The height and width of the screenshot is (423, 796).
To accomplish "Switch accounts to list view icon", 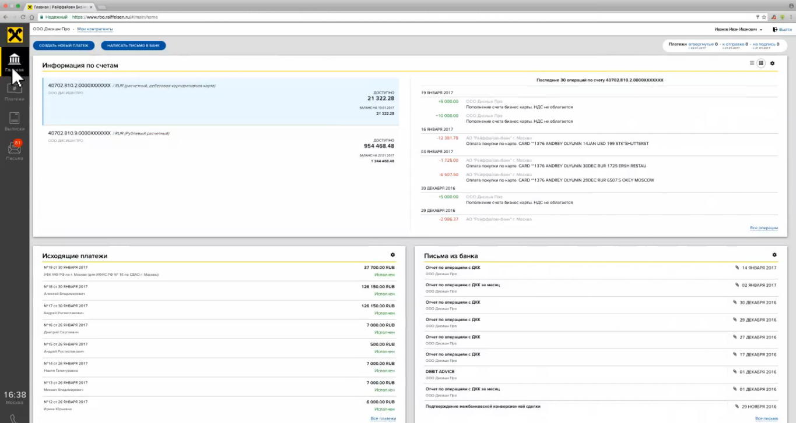I will pos(752,63).
